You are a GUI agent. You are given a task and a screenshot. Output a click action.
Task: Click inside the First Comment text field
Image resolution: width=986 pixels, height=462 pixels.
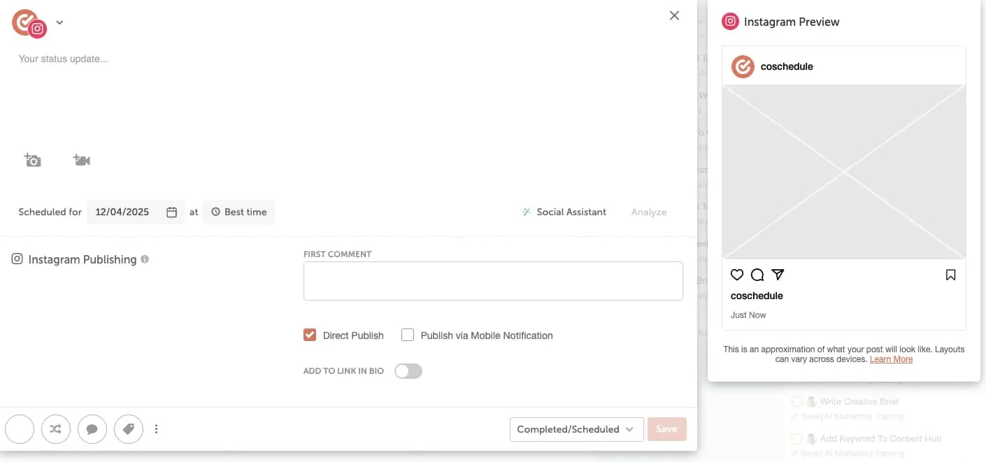coord(493,280)
